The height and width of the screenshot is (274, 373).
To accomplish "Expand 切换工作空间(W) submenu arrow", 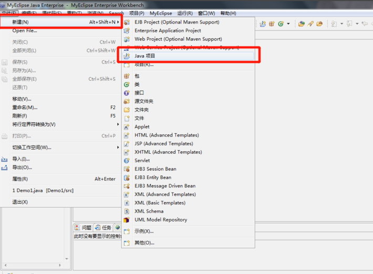I will [118, 147].
